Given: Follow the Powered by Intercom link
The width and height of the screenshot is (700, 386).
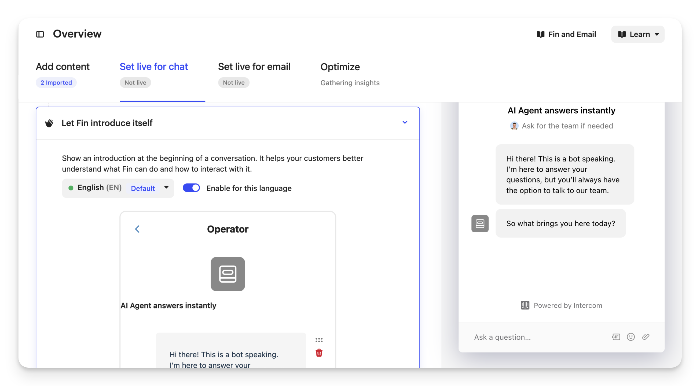Looking at the screenshot, I should tap(561, 305).
